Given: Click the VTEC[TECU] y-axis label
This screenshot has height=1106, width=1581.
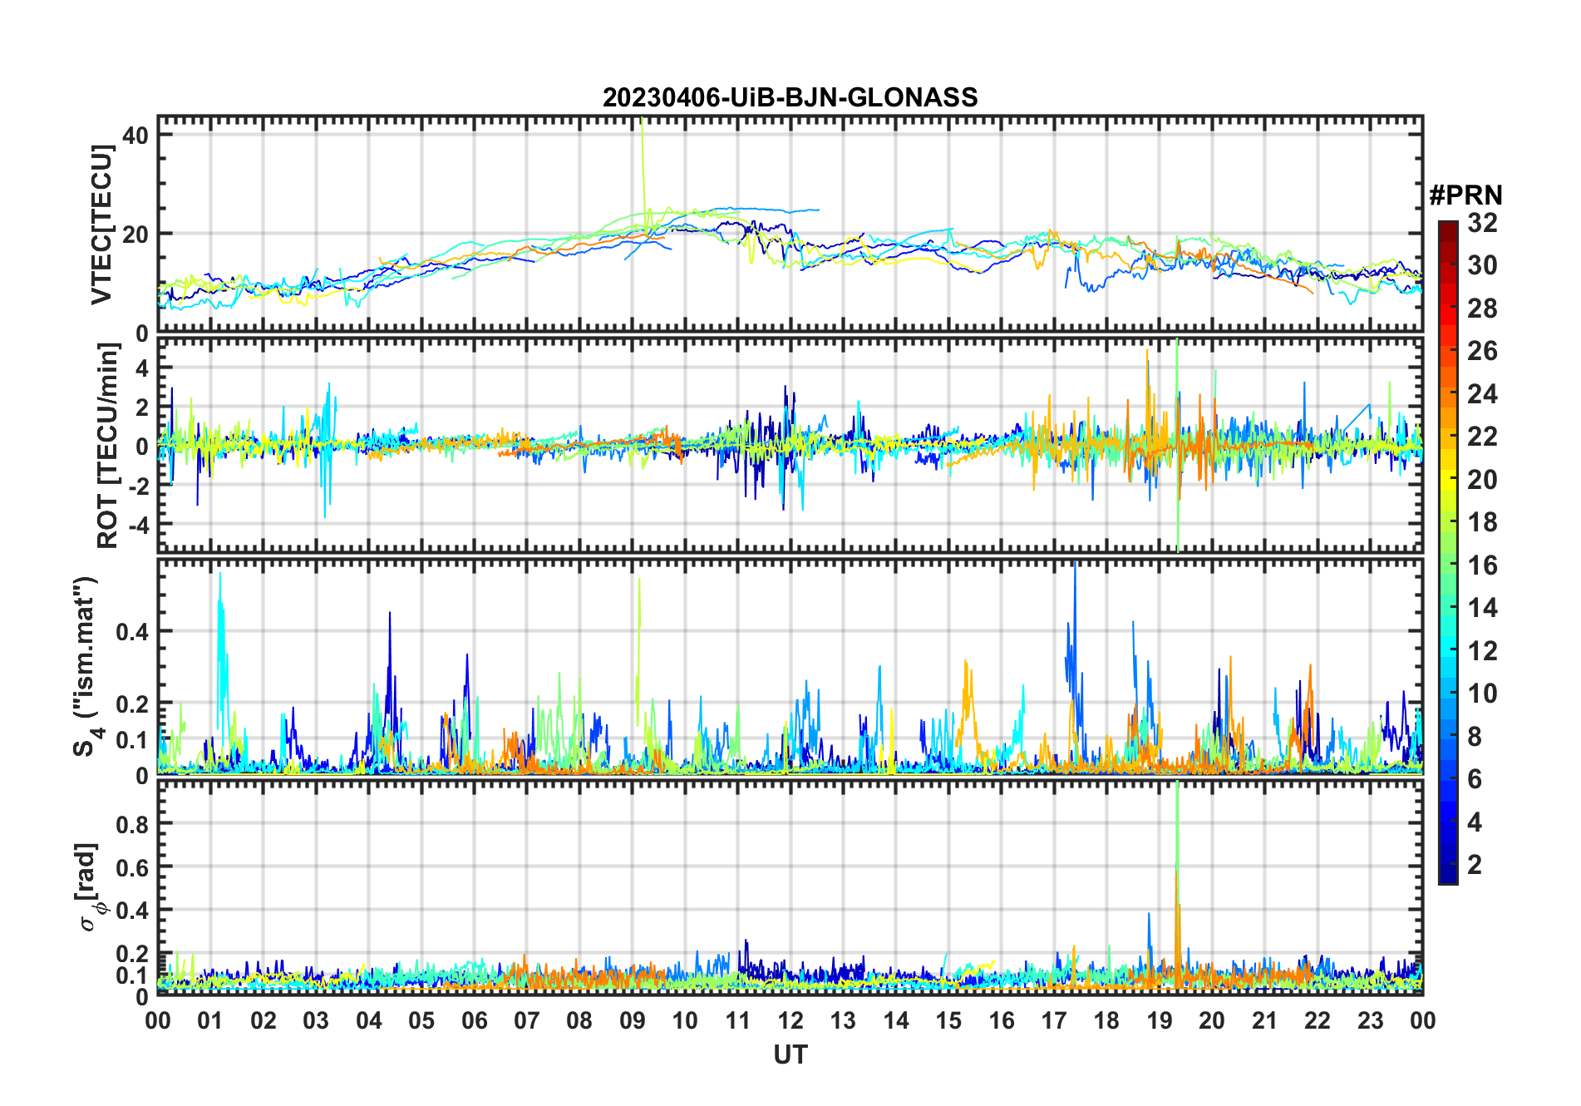Looking at the screenshot, I should click(x=101, y=225).
